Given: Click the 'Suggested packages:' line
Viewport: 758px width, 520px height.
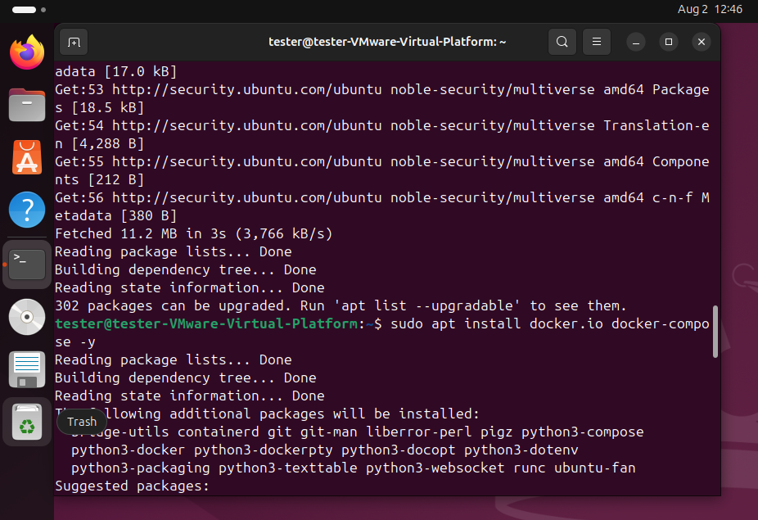Looking at the screenshot, I should click(132, 486).
